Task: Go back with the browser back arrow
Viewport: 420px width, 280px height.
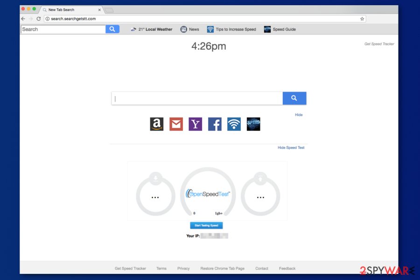Action: (x=23, y=19)
